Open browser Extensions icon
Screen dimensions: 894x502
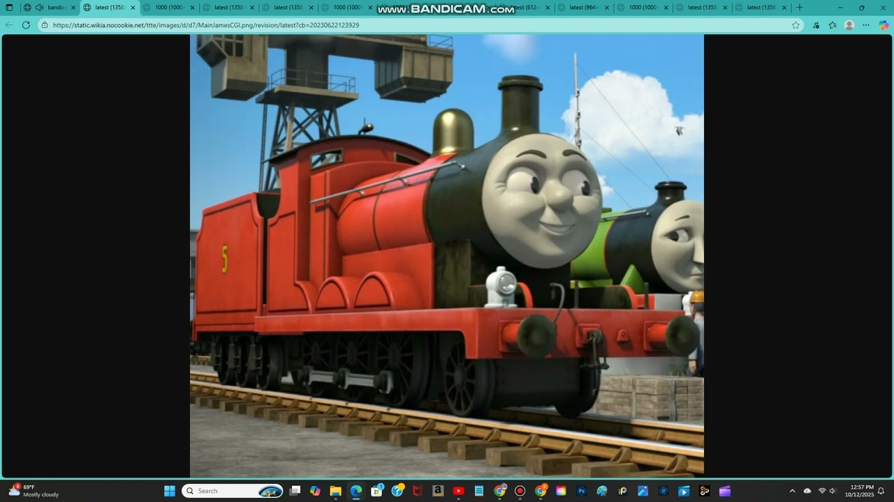pos(816,25)
